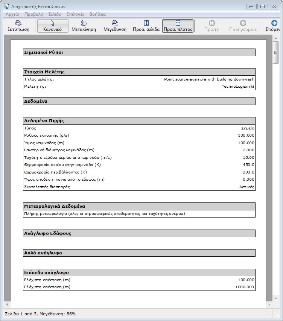This screenshot has height=321, width=283.
Task: Click the vertical scrollbar up arrow
Action: pos(276,38)
